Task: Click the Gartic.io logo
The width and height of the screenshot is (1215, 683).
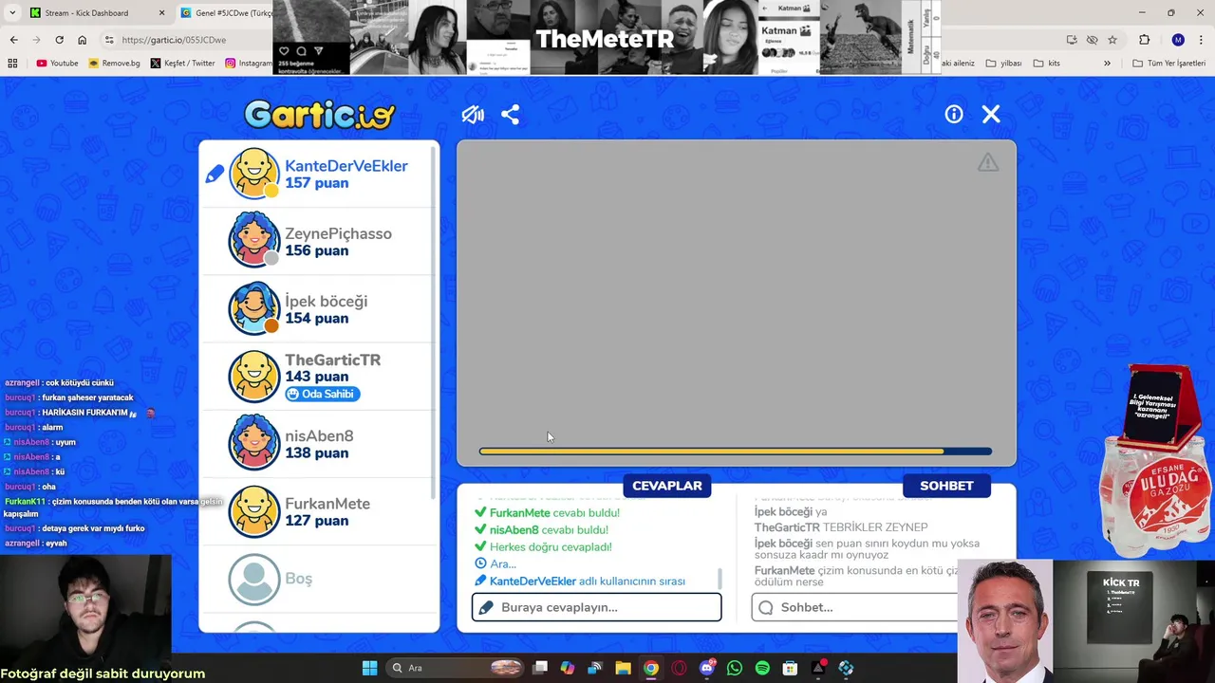Action: click(x=319, y=115)
